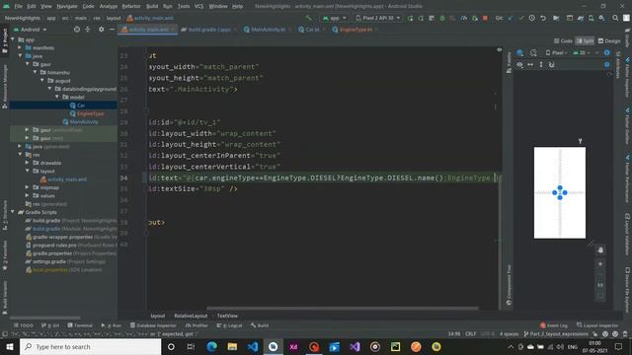Click the Make Project hammer icon

tap(309, 18)
